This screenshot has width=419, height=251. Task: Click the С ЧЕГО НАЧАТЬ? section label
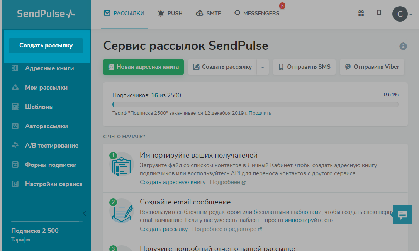tap(124, 137)
